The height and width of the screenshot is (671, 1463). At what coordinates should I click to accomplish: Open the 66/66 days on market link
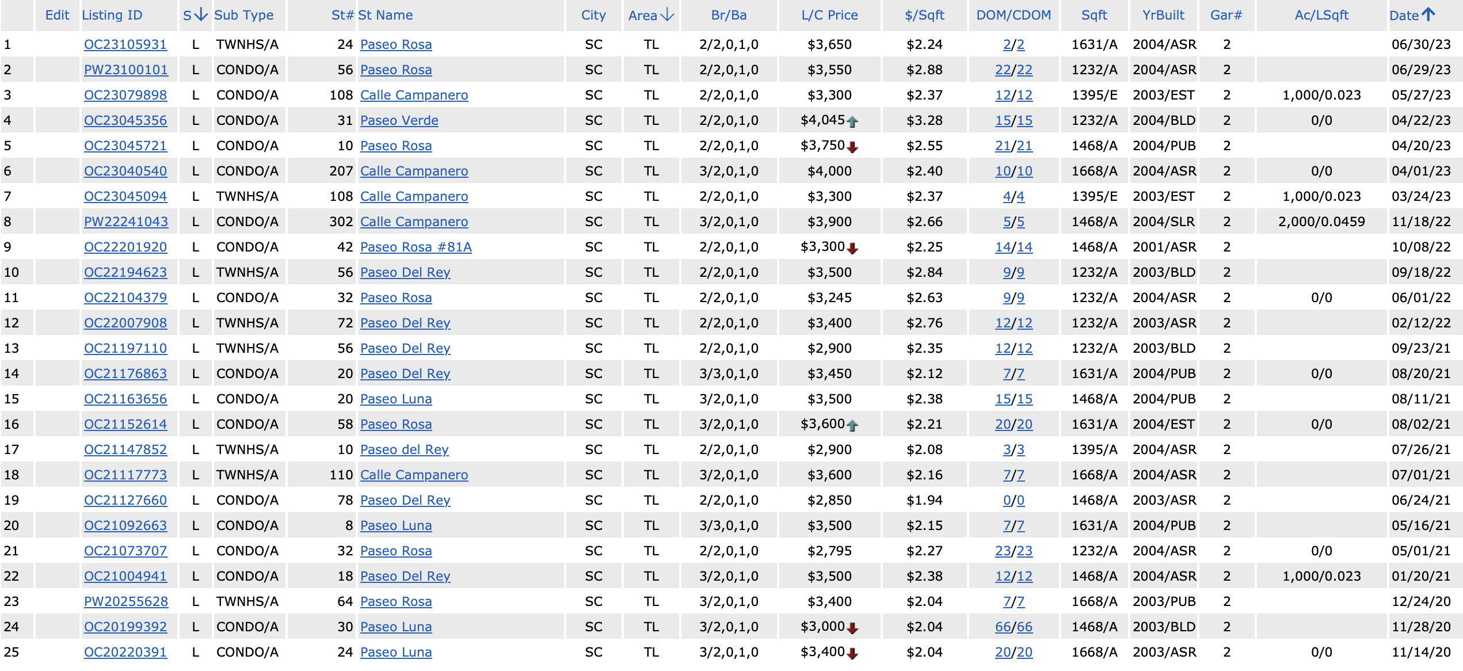click(x=1014, y=627)
